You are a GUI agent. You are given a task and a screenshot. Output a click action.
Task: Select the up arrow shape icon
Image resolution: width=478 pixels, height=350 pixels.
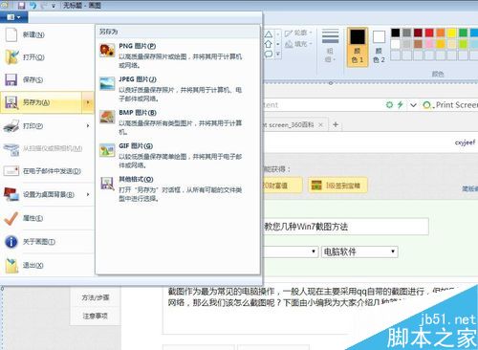click(x=269, y=44)
